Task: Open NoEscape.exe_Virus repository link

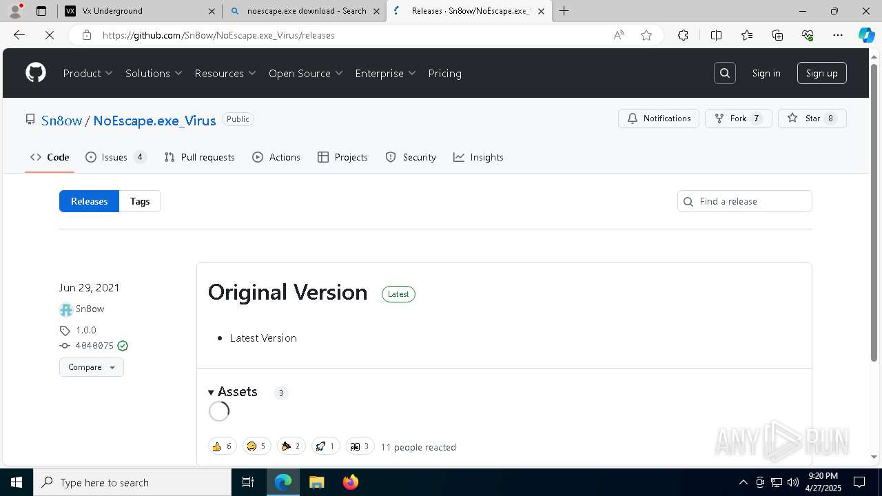Action: click(154, 120)
